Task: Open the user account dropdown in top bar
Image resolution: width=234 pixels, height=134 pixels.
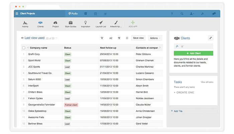Action: tap(192, 14)
